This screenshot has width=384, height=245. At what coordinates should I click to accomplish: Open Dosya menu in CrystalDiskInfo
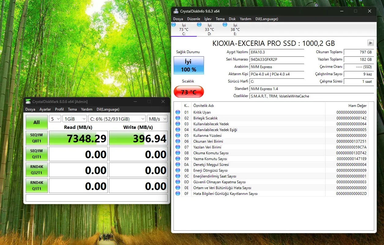click(178, 19)
